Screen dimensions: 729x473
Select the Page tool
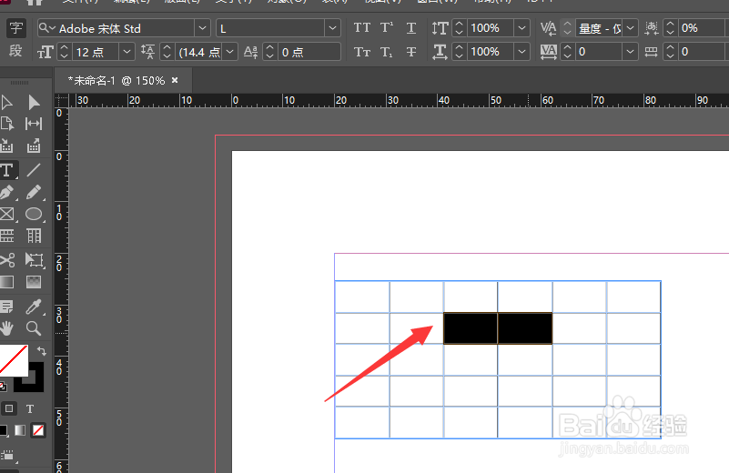6,124
